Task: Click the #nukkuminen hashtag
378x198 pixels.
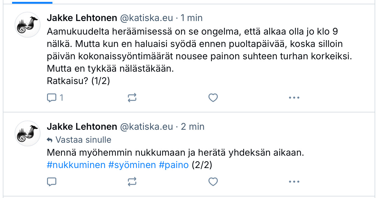Action: point(76,165)
